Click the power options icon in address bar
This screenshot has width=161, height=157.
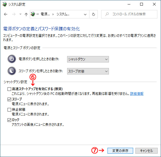(x=33, y=14)
